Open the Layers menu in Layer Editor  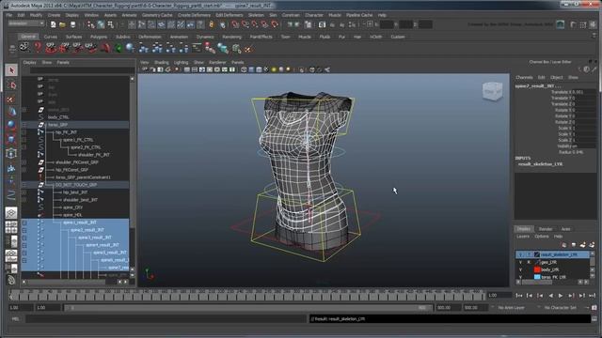coord(523,237)
